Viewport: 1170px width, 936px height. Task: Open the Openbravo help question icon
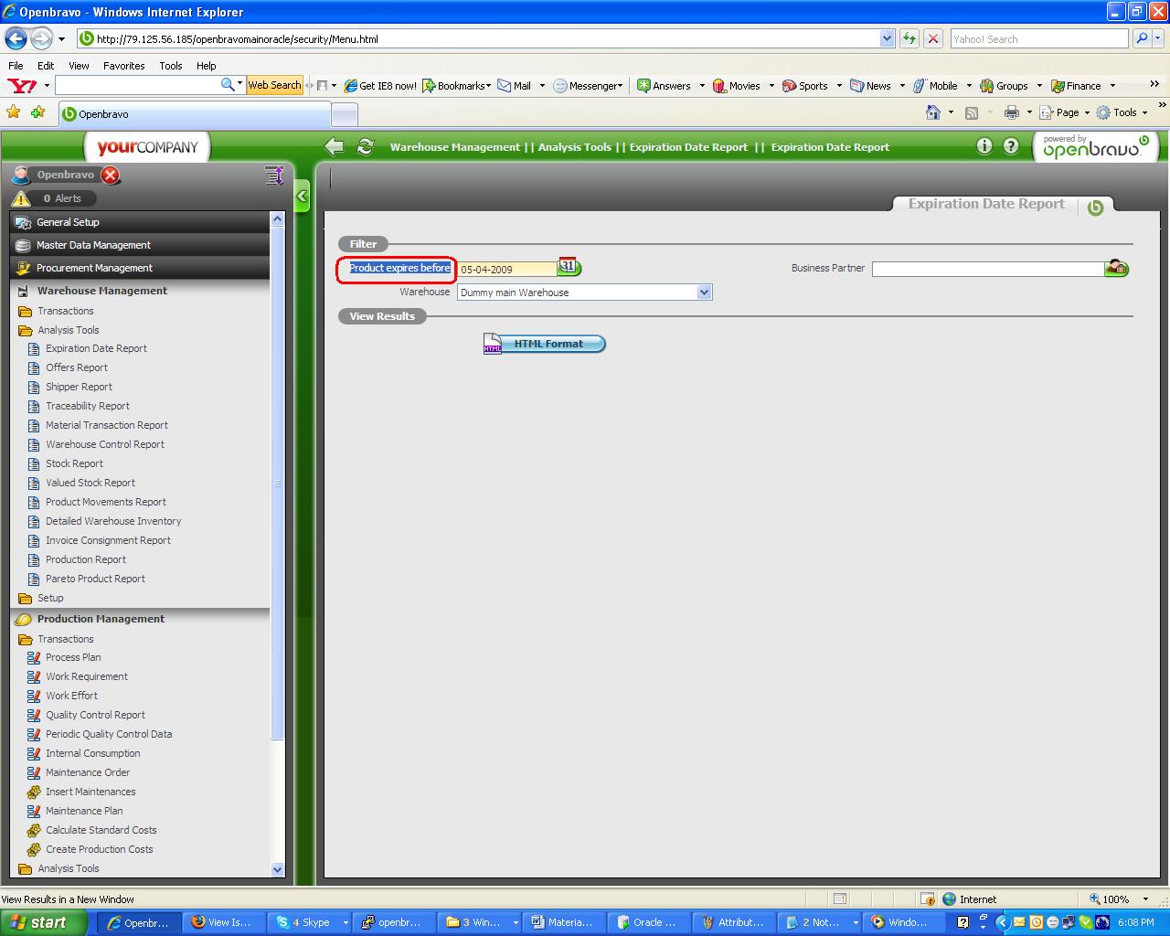pyautogui.click(x=1011, y=146)
